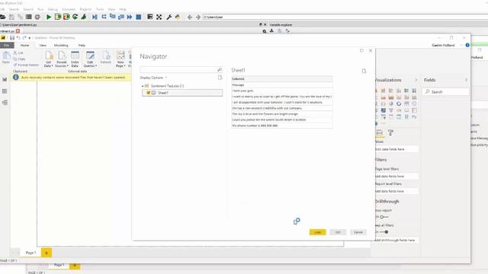Screen dimensions: 488x274
Task: Click Spyder's Fullscreen mode icon
Action: click(x=159, y=17)
